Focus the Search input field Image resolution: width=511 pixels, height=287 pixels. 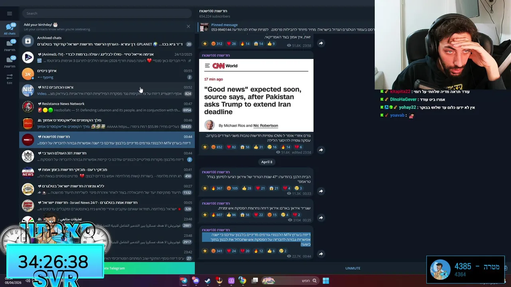coord(107,13)
